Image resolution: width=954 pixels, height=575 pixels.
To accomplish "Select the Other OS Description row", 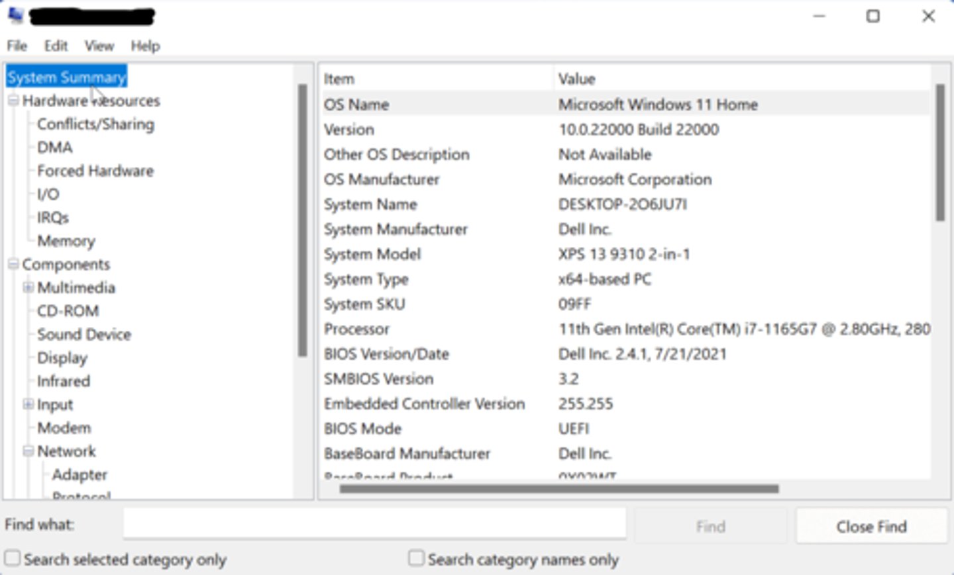I will pyautogui.click(x=625, y=154).
